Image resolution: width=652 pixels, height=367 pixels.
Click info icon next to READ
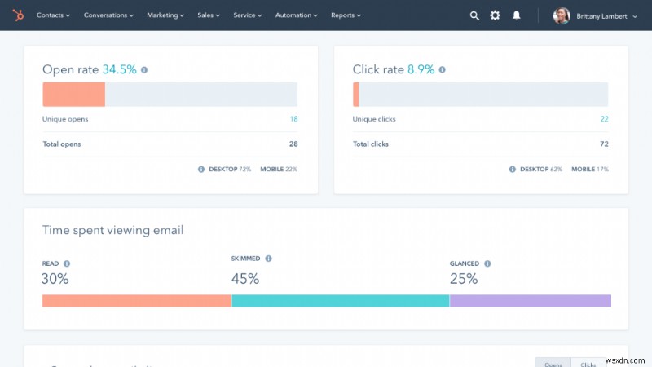tap(67, 263)
